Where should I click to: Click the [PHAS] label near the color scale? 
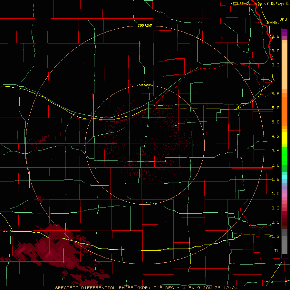[272, 22]
